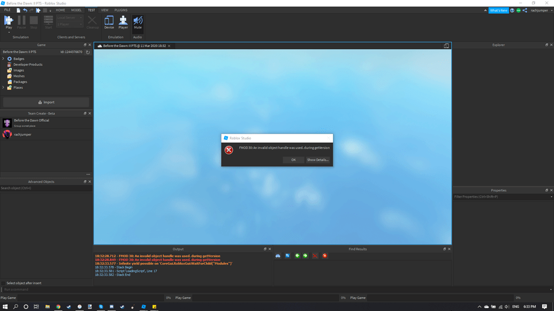This screenshot has height=311, width=554.
Task: Click the green forward arrow in Find Results
Action: tap(305, 256)
